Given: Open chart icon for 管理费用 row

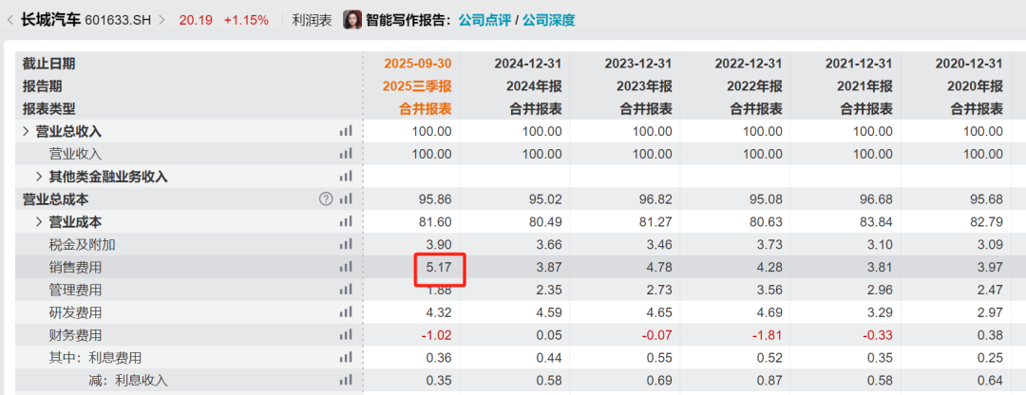Looking at the screenshot, I should 346,291.
